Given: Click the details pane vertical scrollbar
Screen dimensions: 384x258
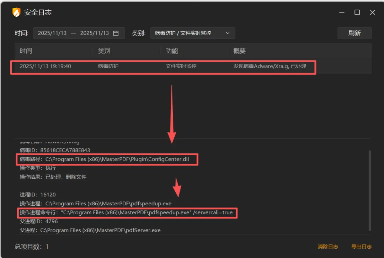Looking at the screenshot, I should coord(370,190).
